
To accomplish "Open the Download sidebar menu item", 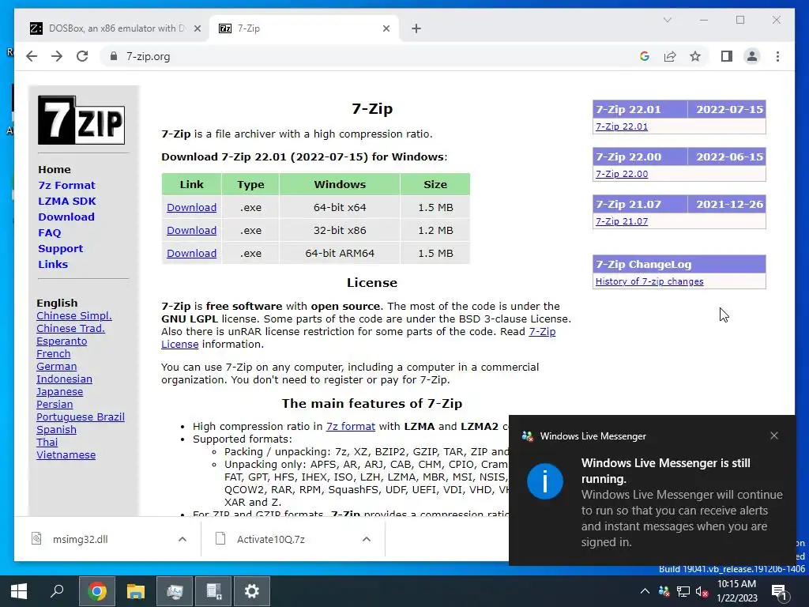I will [66, 217].
